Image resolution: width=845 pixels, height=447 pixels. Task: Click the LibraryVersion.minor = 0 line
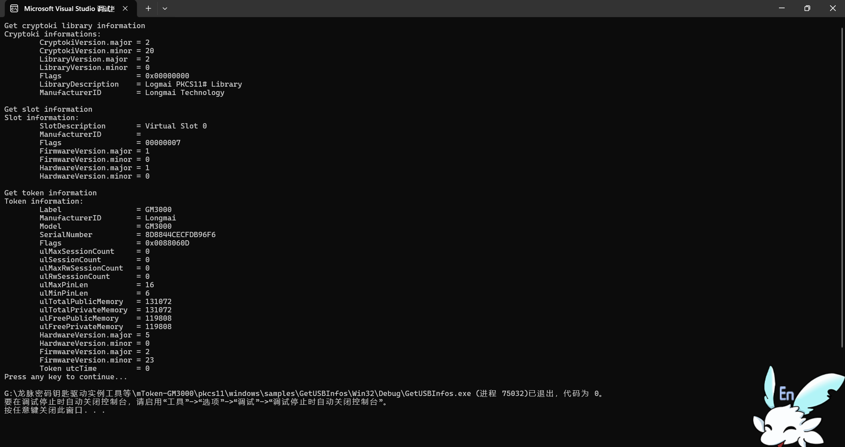click(95, 67)
